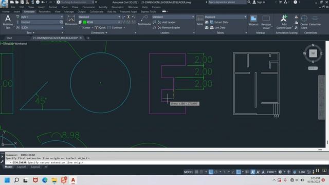Click the Undo arrow icon
The image size is (329, 185).
(43, 2)
